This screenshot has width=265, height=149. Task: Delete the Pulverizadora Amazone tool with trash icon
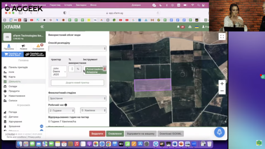coord(105,69)
